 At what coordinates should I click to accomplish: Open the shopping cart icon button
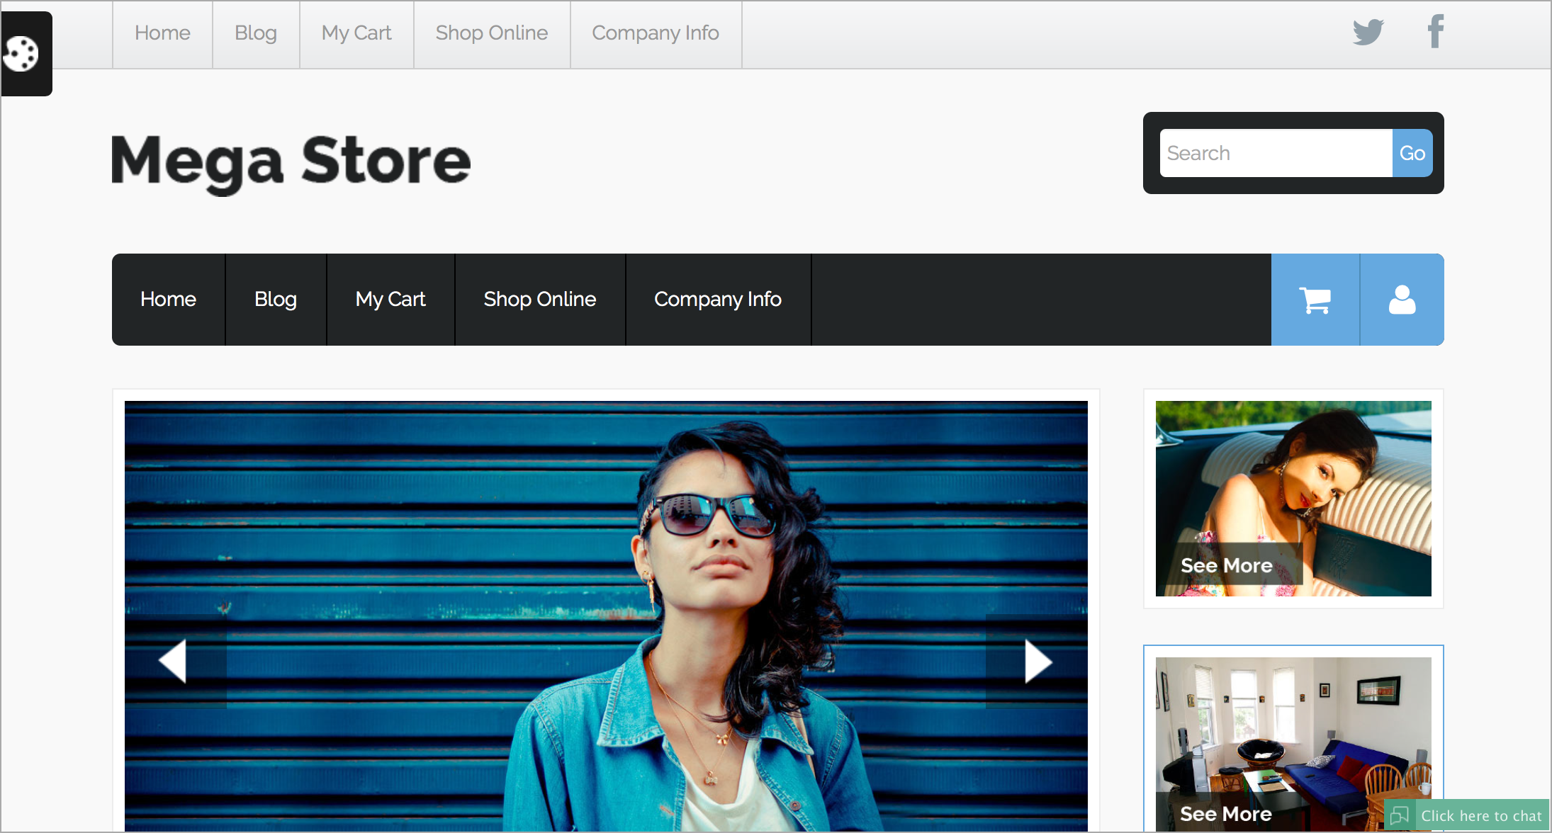coord(1315,300)
